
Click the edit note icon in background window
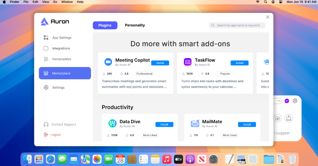[x=278, y=118]
